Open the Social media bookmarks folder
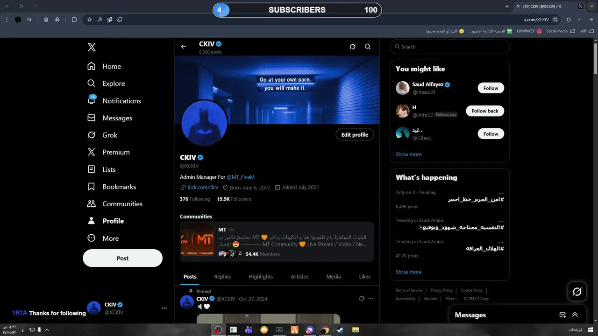The height and width of the screenshot is (336, 598). [x=561, y=31]
